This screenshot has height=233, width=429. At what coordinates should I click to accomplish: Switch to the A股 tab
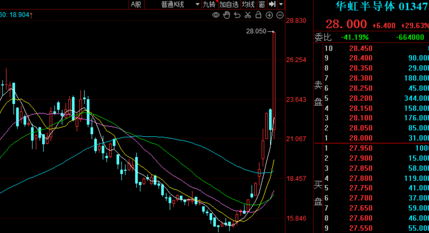tap(136, 4)
